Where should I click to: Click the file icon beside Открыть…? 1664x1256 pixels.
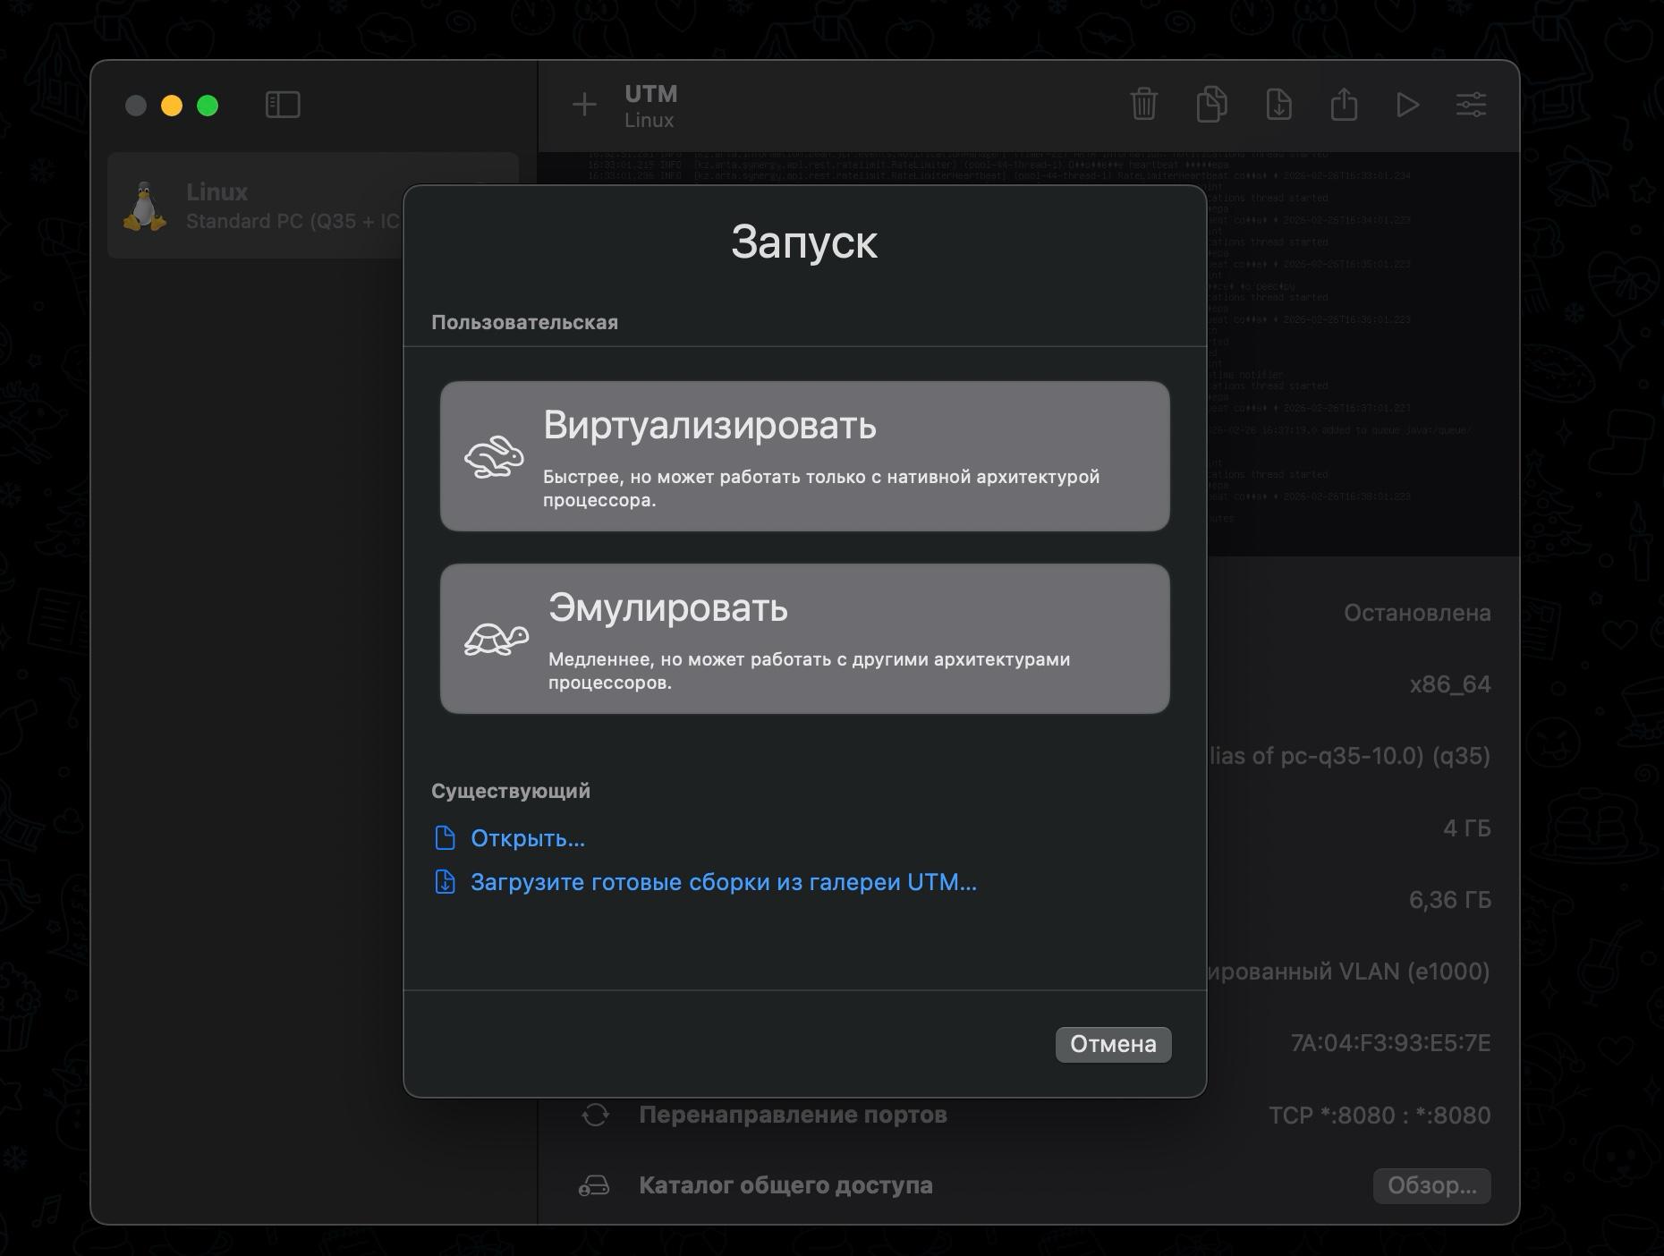(445, 838)
